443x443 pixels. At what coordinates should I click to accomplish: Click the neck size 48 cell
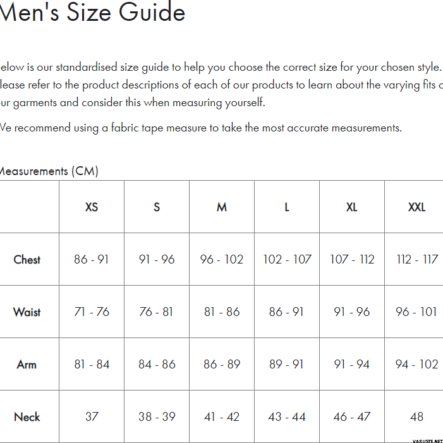(416, 417)
